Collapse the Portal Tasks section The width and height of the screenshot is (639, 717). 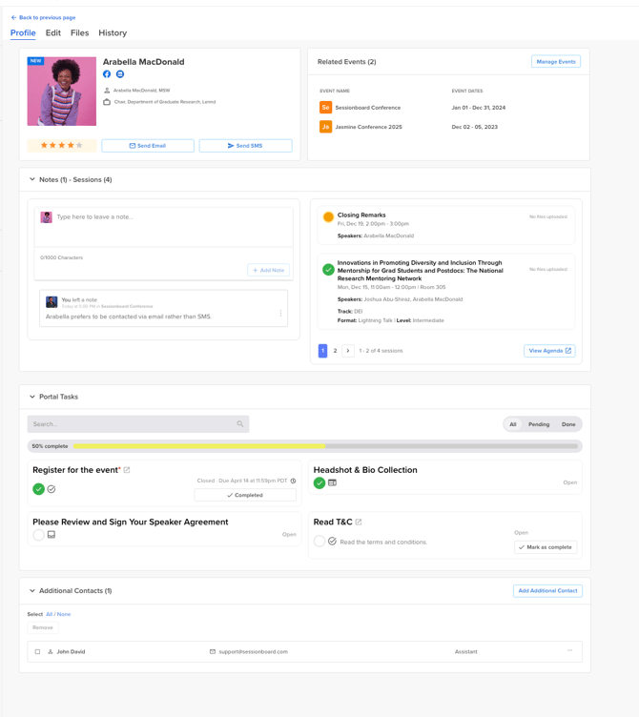pyautogui.click(x=32, y=397)
